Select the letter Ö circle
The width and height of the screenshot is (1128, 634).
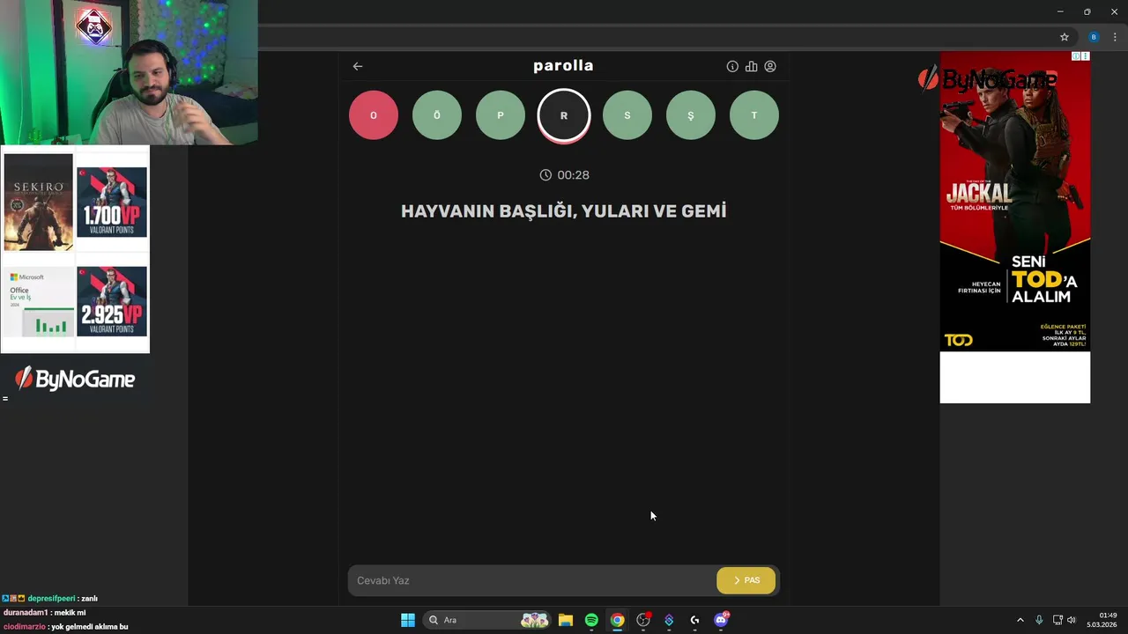pos(437,115)
